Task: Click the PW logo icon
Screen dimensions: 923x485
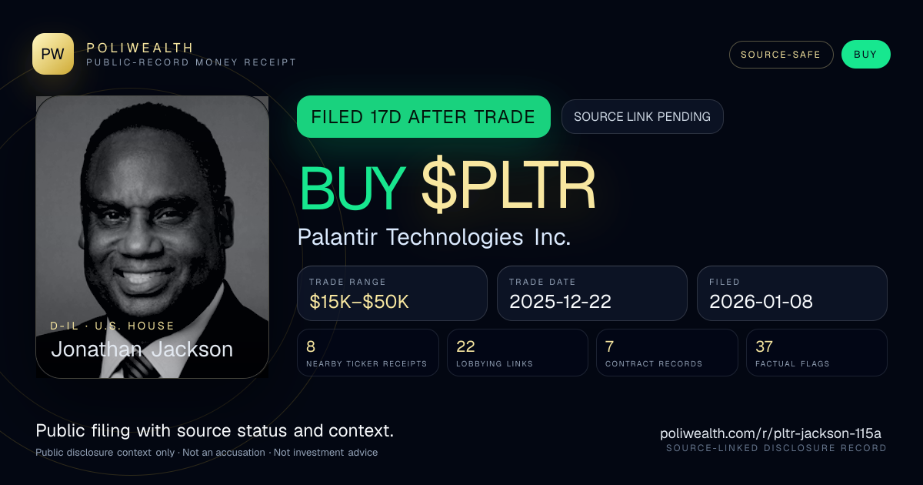Action: tap(53, 54)
